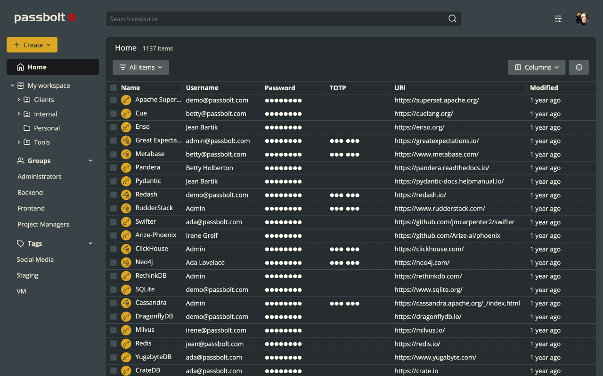603x376 pixels.
Task: Open the link https://clickhouse.com/
Action: coord(429,249)
